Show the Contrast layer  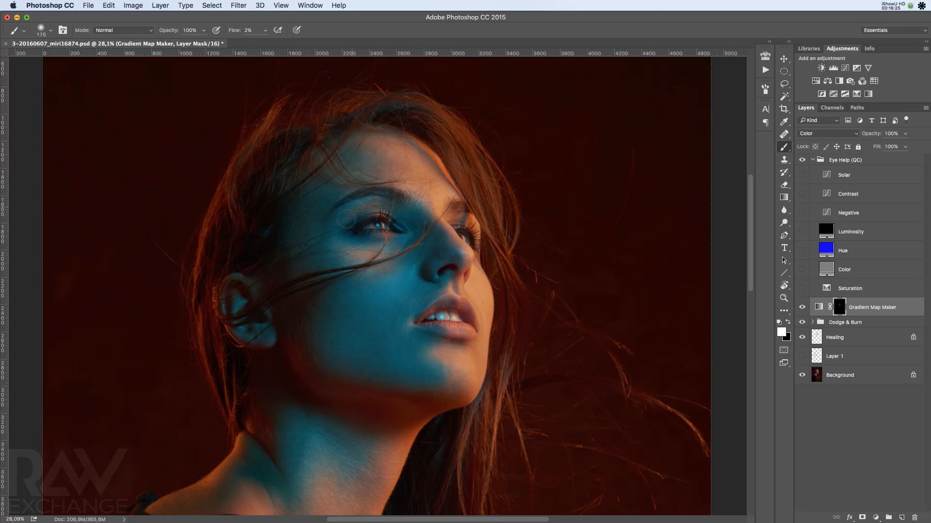point(802,194)
